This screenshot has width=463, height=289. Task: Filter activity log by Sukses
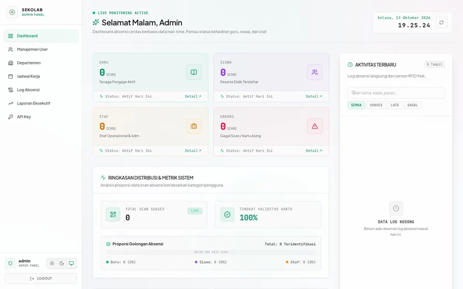pyautogui.click(x=376, y=105)
